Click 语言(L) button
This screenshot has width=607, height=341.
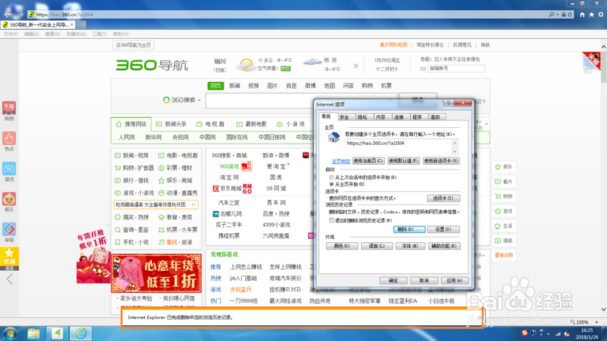(377, 246)
